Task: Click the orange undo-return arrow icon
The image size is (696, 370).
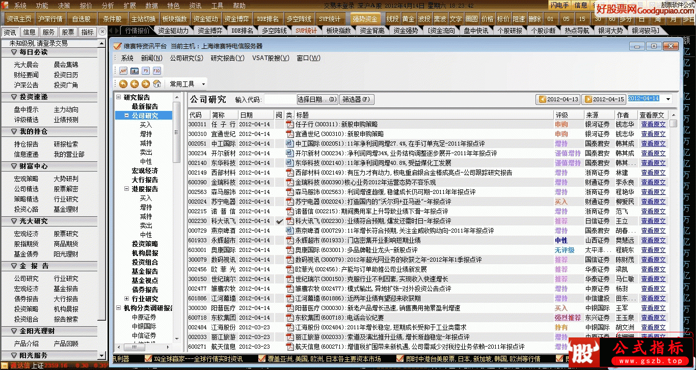Action: pos(123,84)
